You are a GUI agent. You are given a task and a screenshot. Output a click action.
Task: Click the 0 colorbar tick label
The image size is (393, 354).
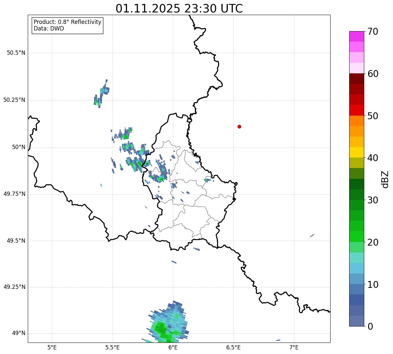point(370,326)
